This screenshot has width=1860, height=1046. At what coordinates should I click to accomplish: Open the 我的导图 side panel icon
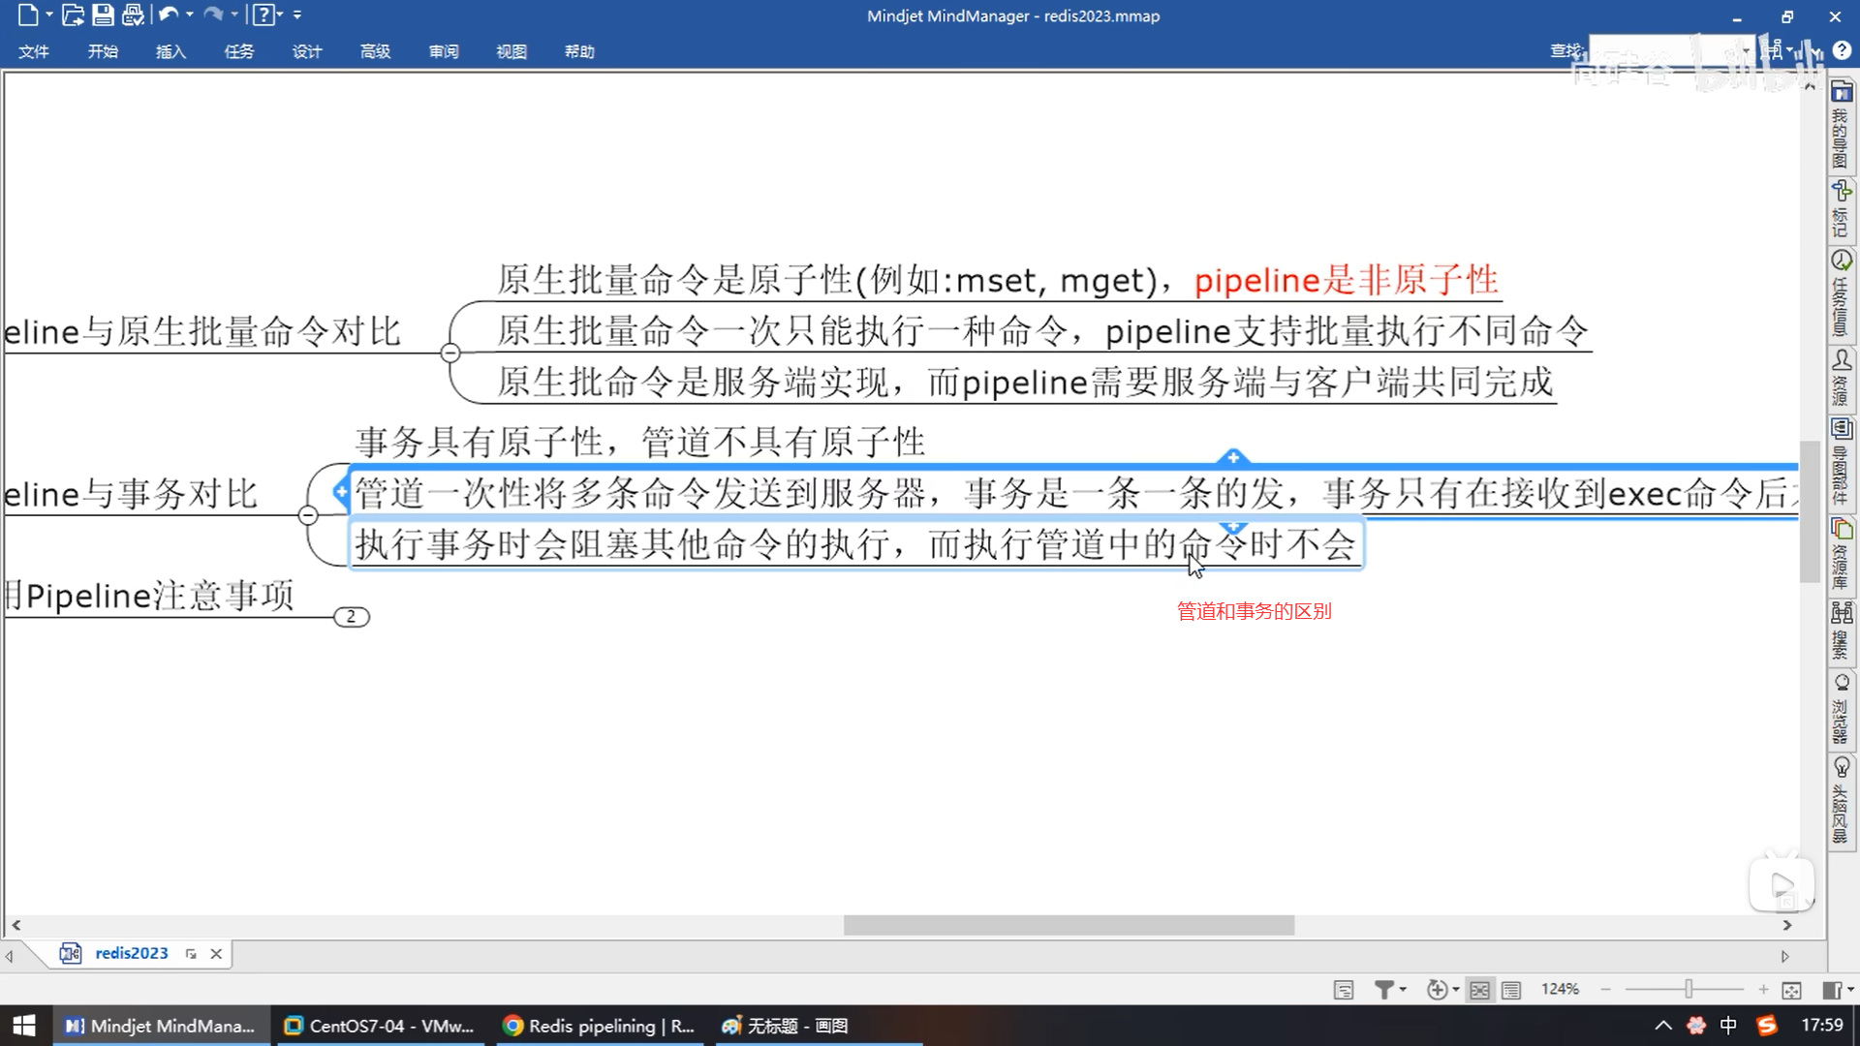[1841, 93]
